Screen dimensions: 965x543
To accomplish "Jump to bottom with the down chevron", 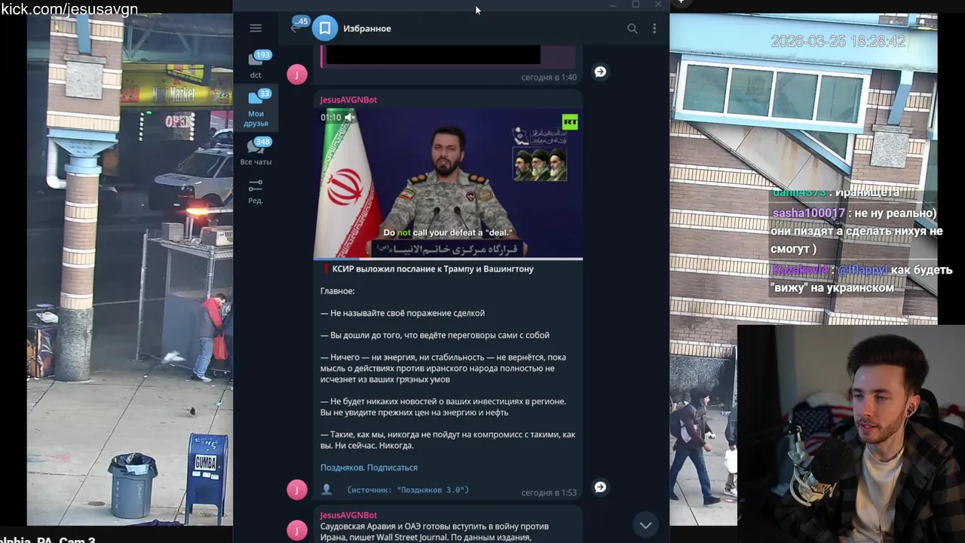I will tap(645, 525).
